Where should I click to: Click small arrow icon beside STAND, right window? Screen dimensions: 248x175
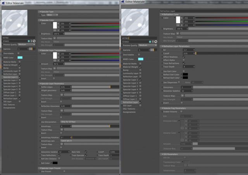153,42
